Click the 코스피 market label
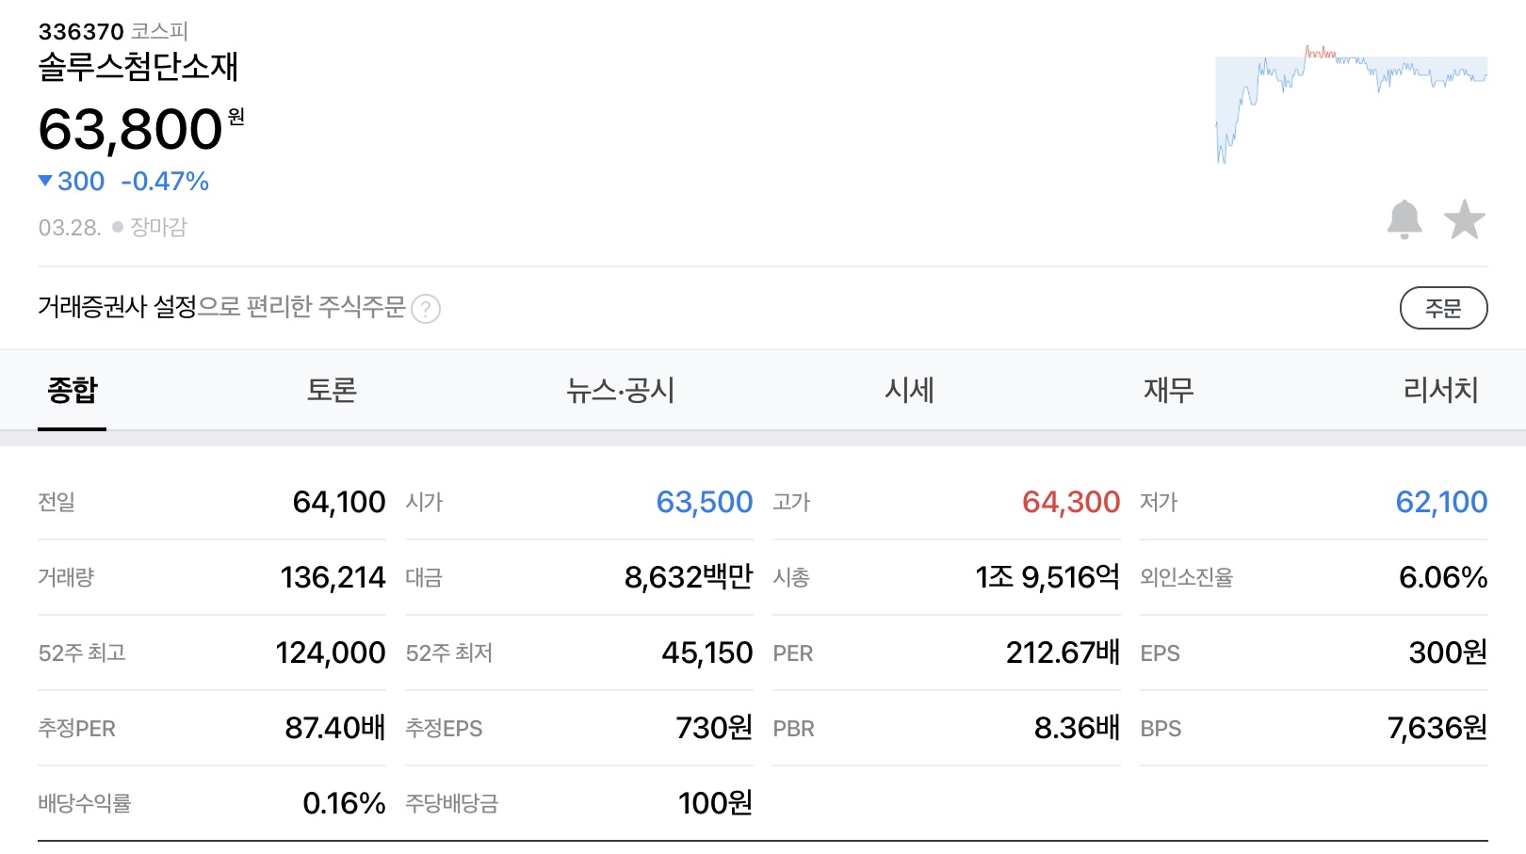 pyautogui.click(x=159, y=32)
